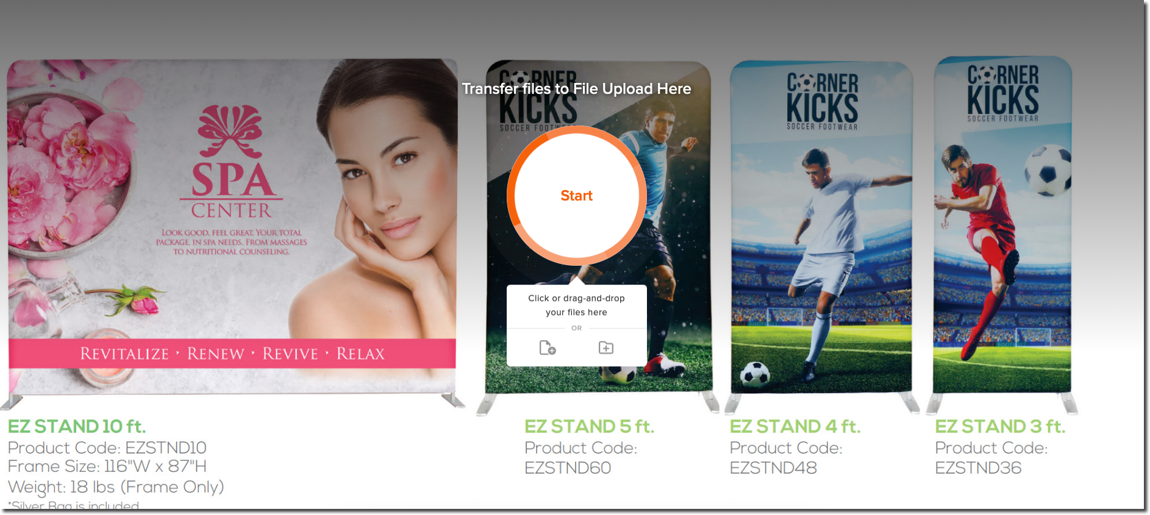Add a folder using the folder-plus icon

tap(606, 347)
